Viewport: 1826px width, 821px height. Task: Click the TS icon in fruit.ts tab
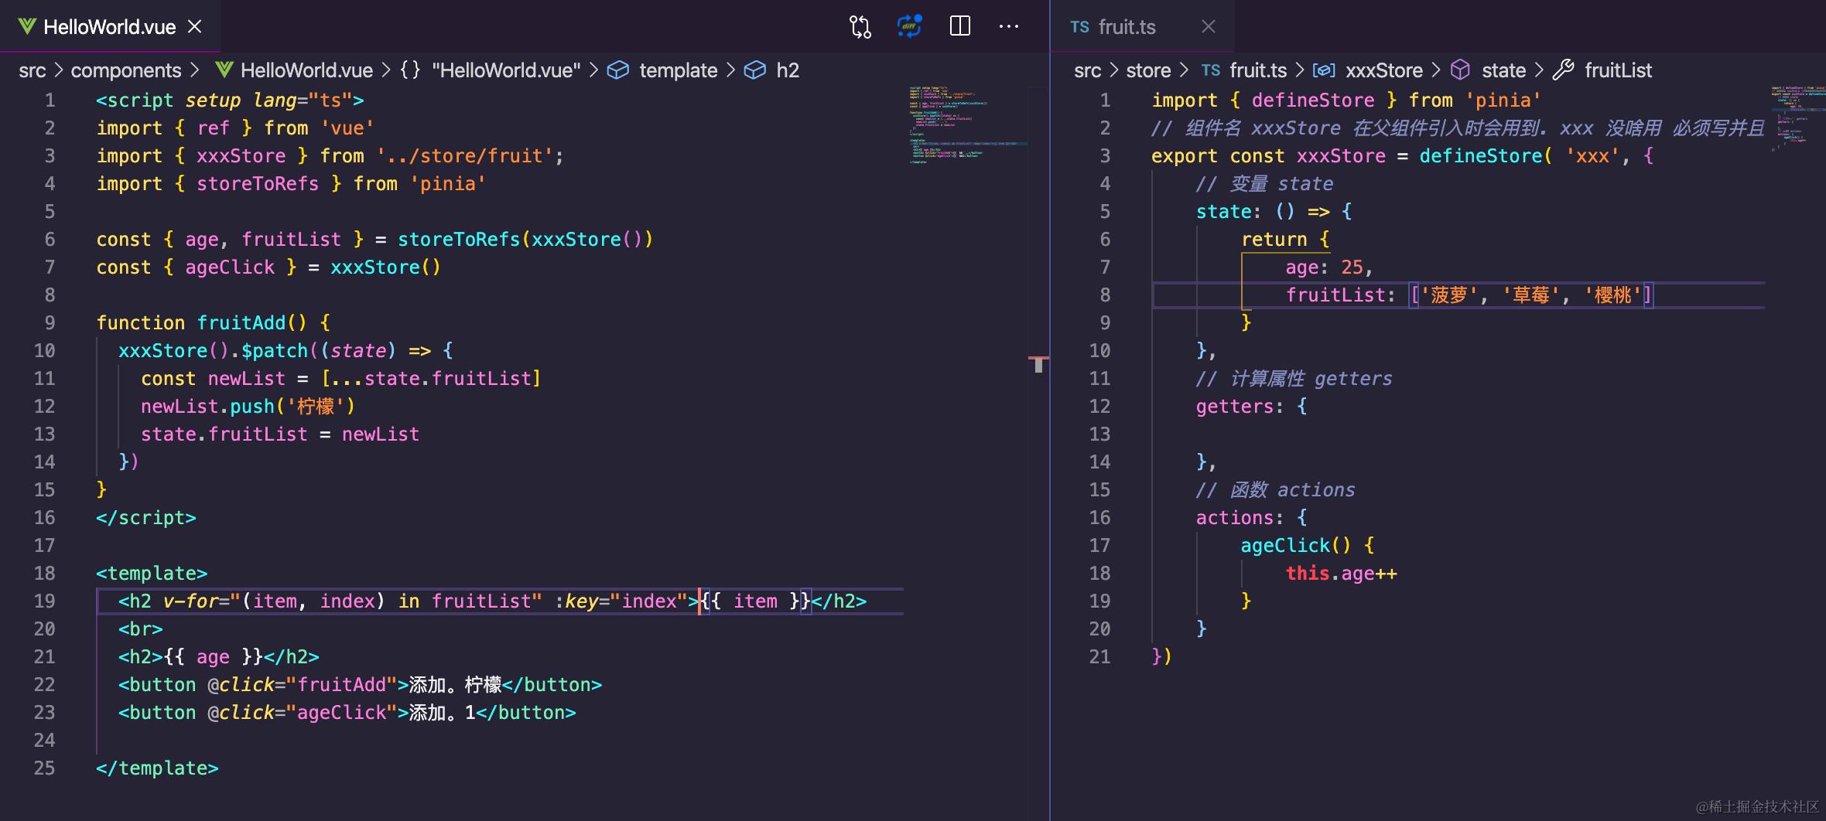[1080, 27]
